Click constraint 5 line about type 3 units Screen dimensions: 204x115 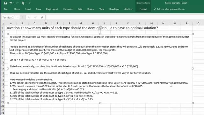point(51,99)
